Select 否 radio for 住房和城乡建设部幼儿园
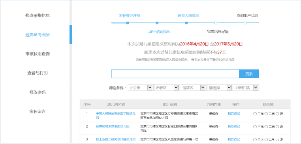Viewport: 301px width, 144px height. pos(277,127)
